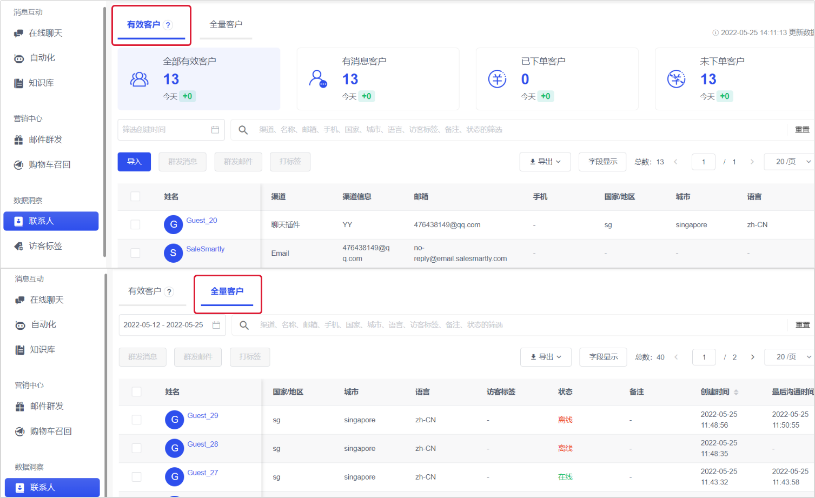Open 邮件群发 in the 全量客户 view sidebar

pyautogui.click(x=47, y=407)
